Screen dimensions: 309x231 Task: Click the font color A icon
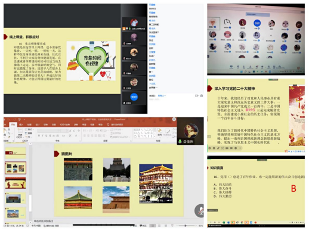pos(76,136)
